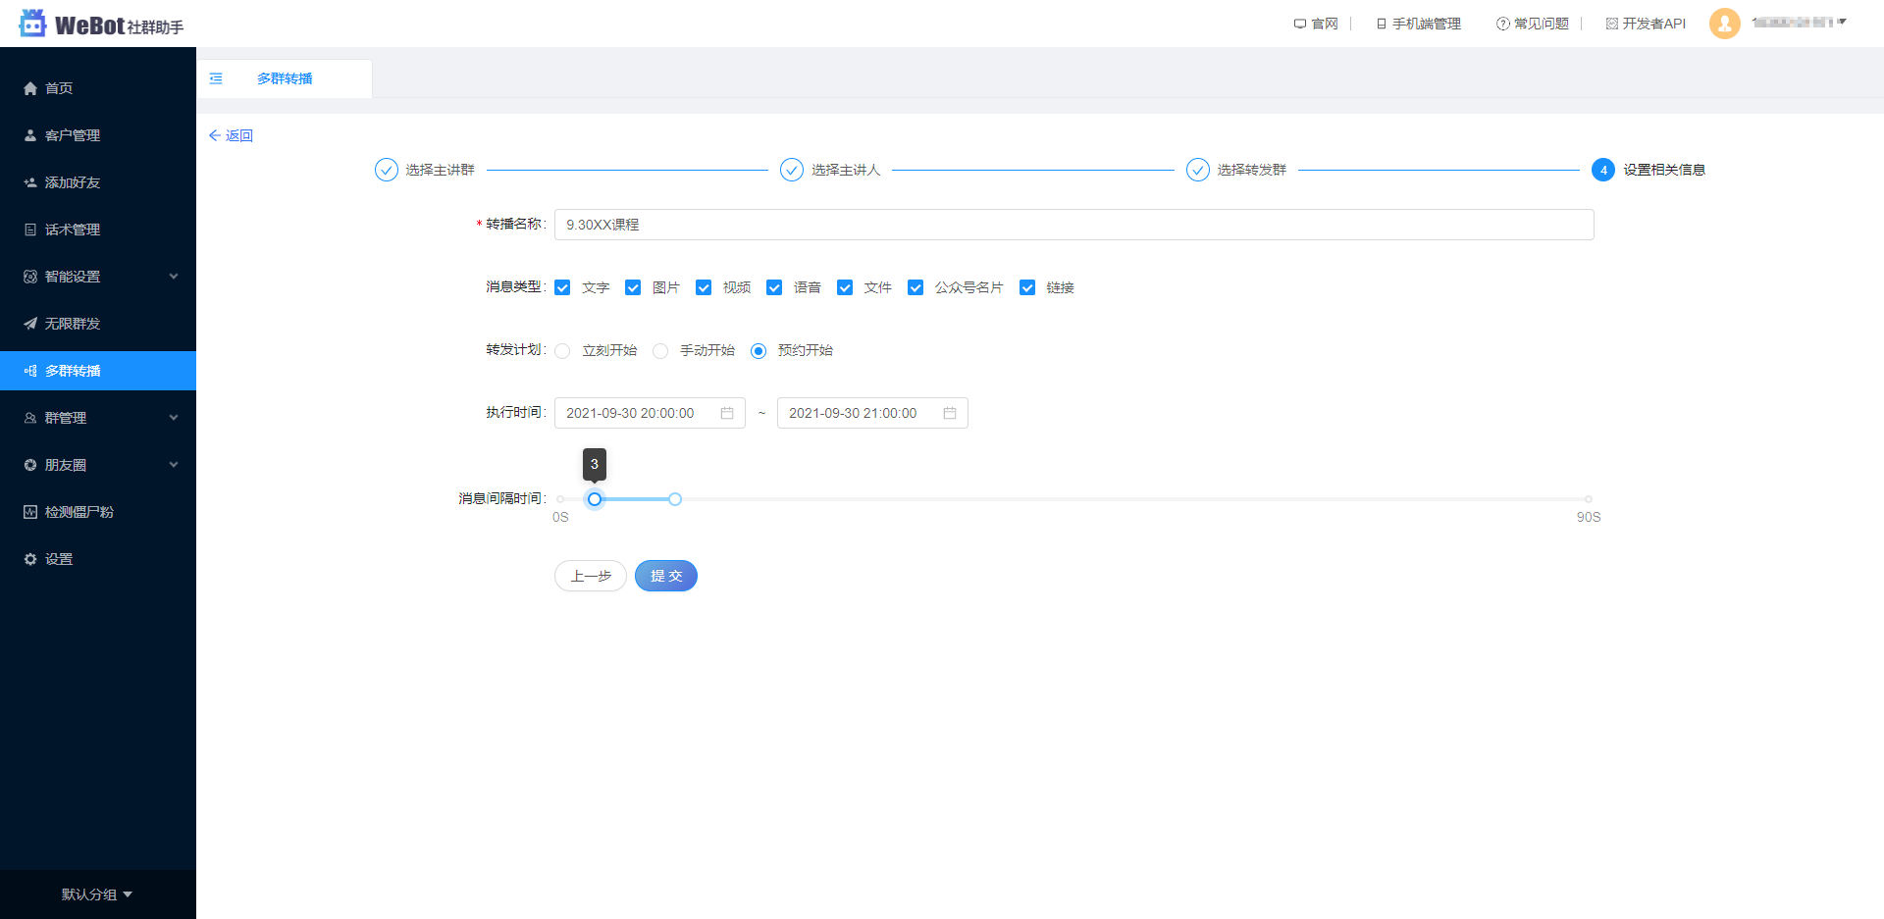Open the 首页 sidebar icon
Image resolution: width=1884 pixels, height=919 pixels.
coord(59,88)
